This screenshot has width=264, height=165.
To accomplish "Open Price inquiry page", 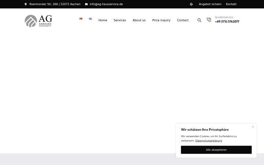I will pyautogui.click(x=161, y=20).
